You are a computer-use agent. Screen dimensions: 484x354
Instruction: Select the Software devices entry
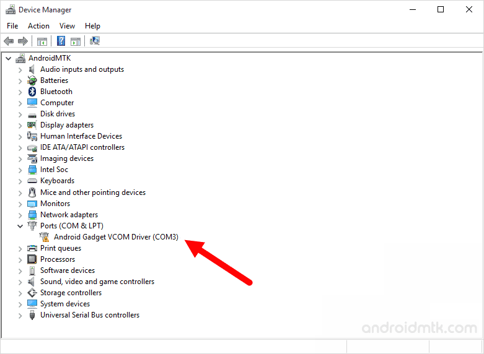tap(68, 270)
